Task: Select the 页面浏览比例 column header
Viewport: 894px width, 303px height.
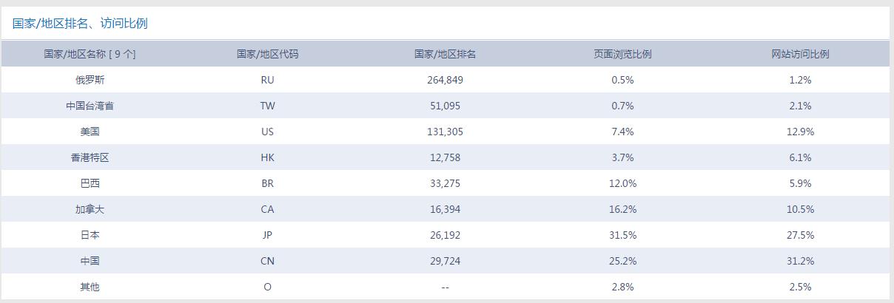Action: click(x=622, y=54)
